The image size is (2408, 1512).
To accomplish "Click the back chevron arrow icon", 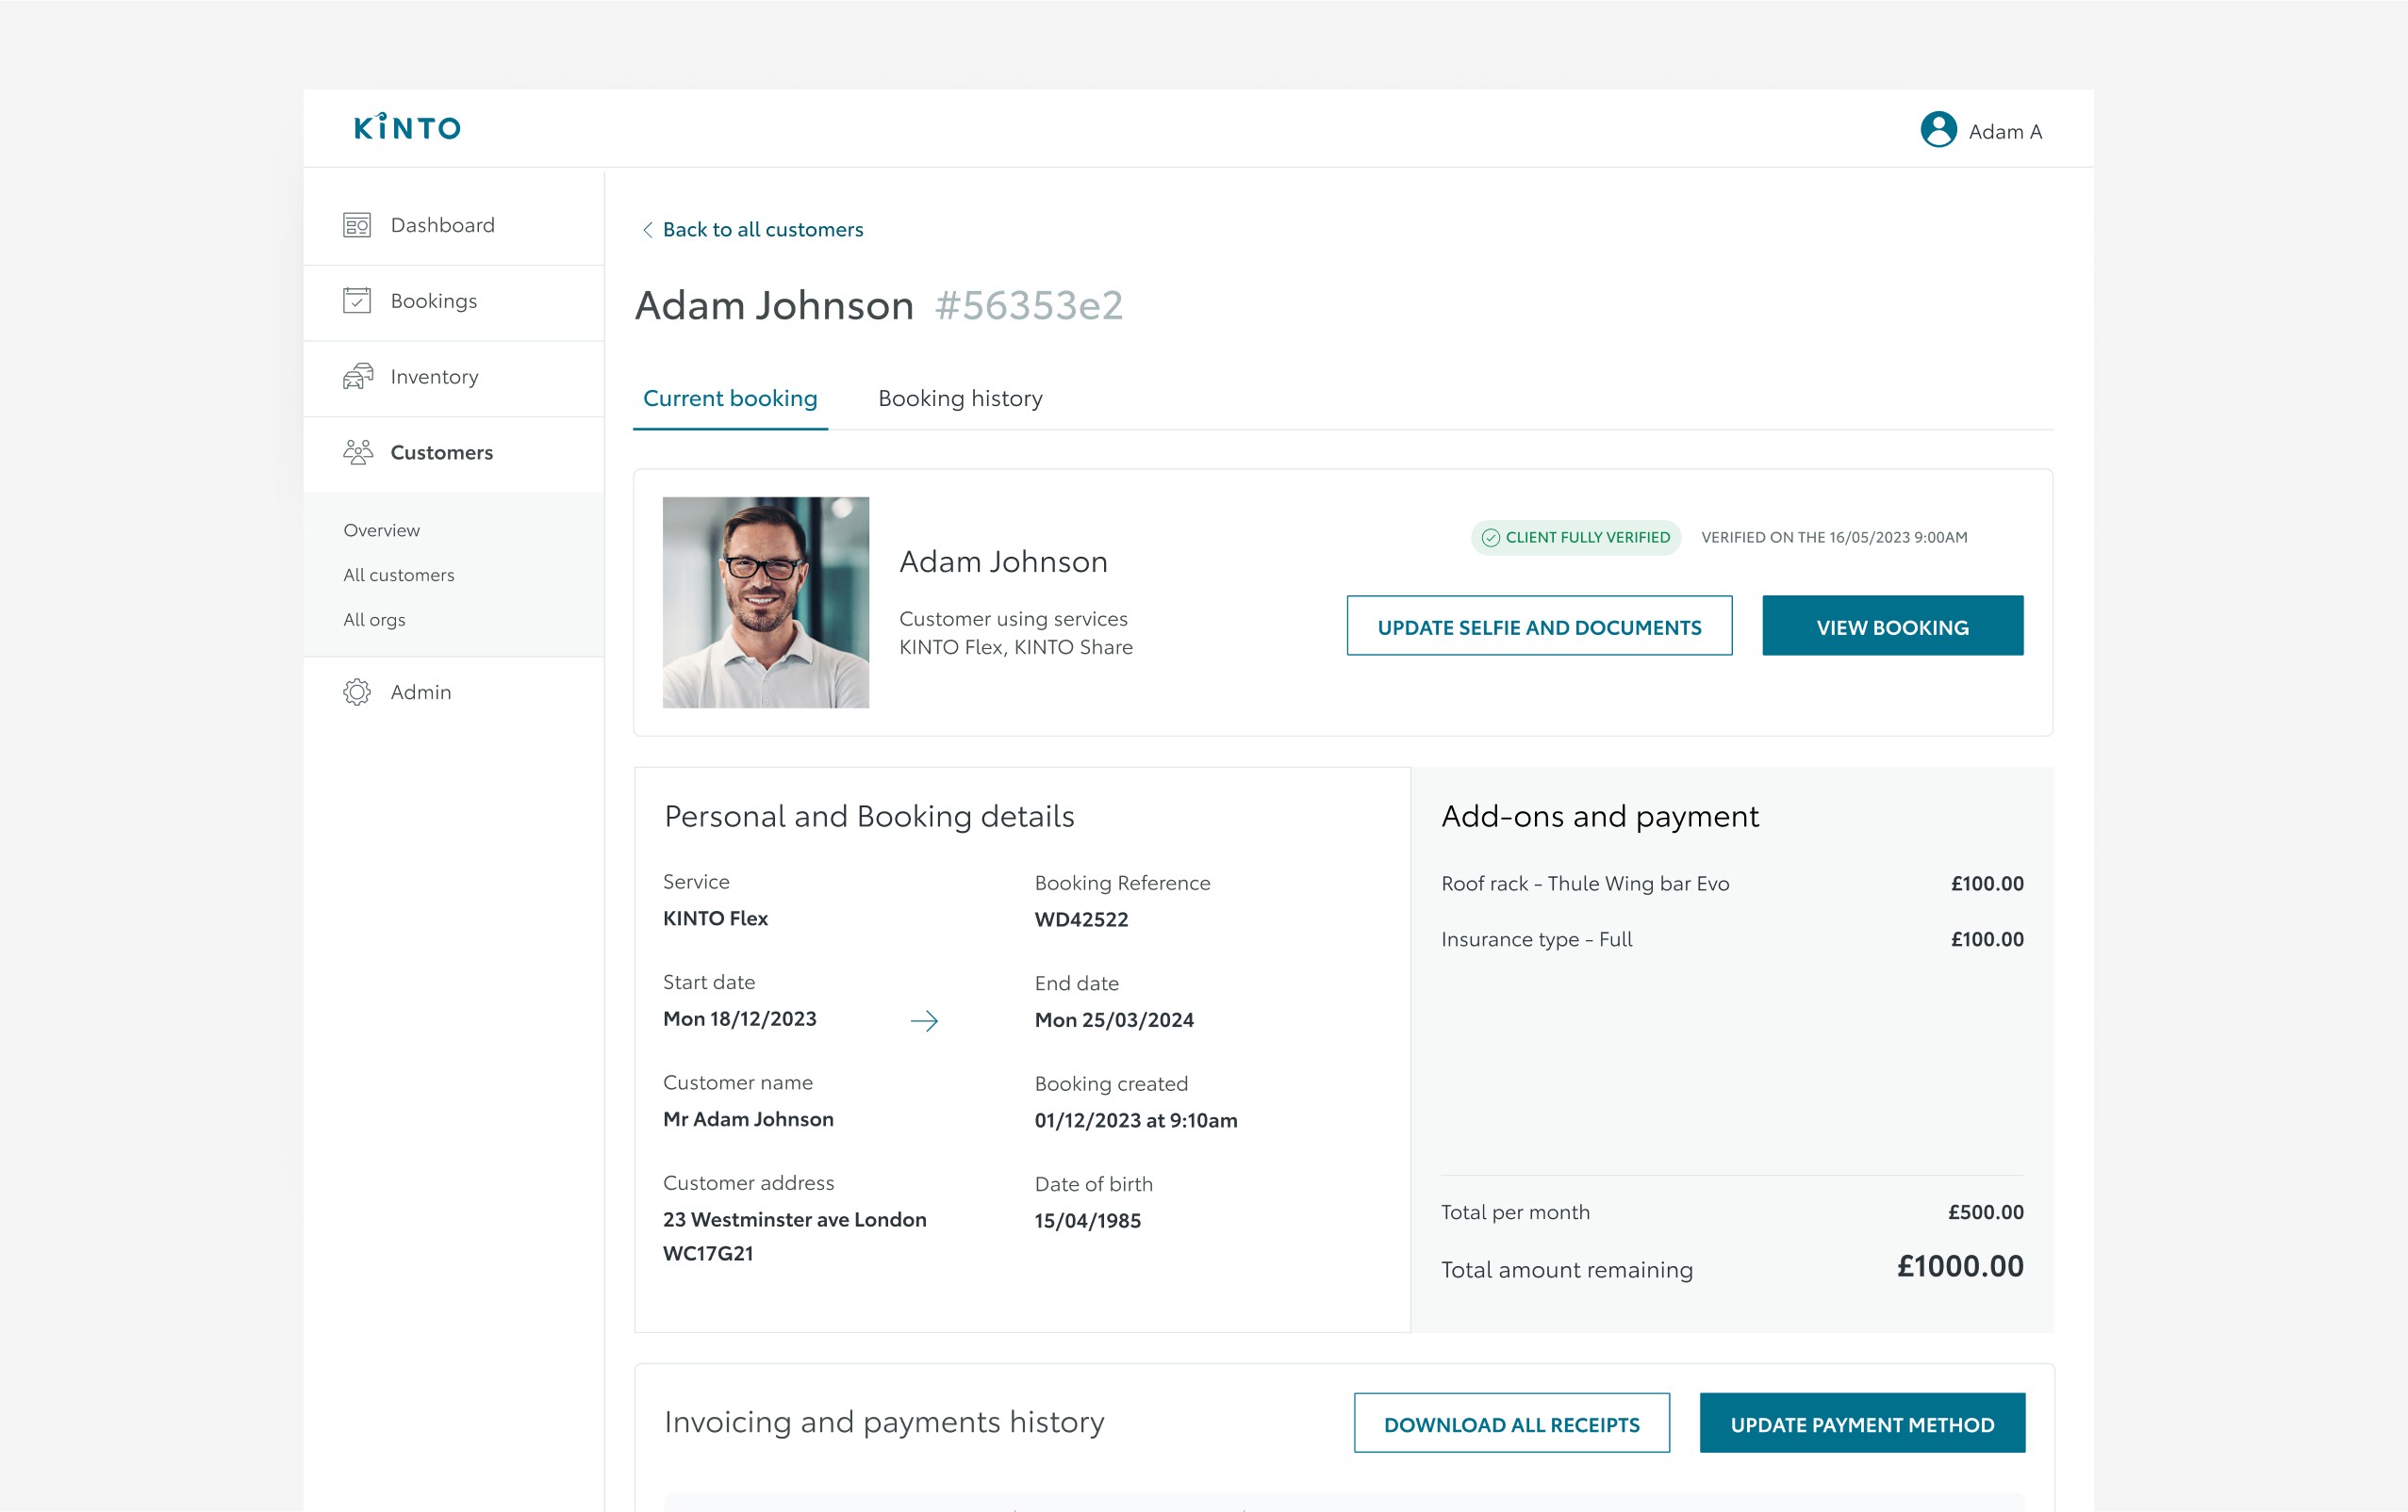I will [648, 230].
